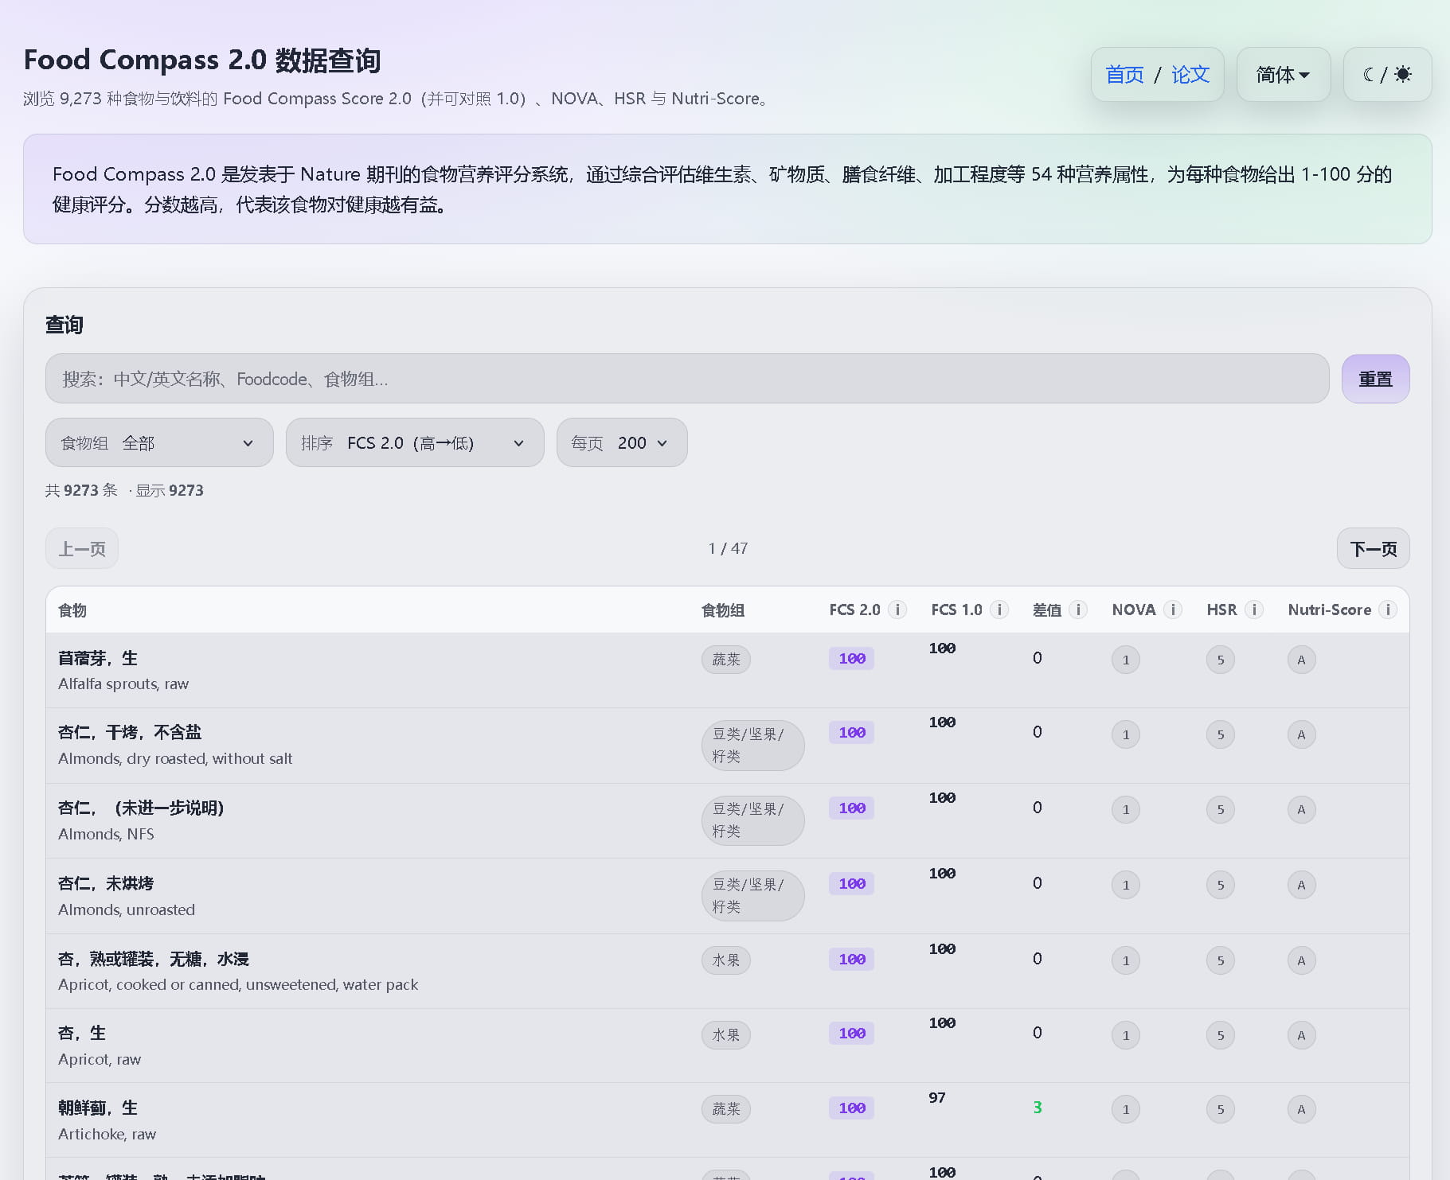Click the HSR column info icon
This screenshot has width=1450, height=1180.
pos(1254,609)
